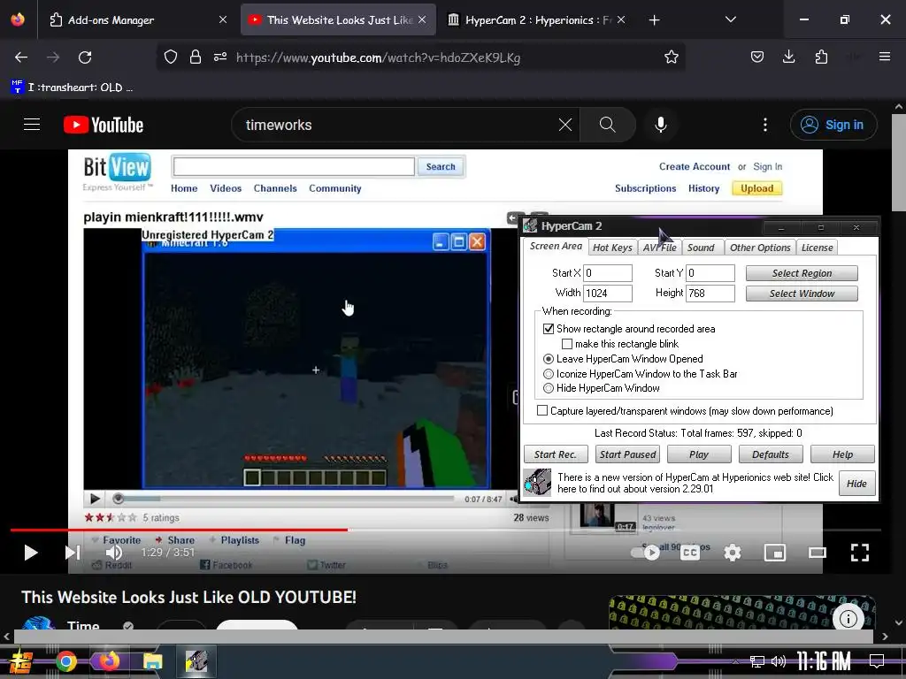Reload the current YouTube page
This screenshot has width=906, height=679.
[x=85, y=57]
